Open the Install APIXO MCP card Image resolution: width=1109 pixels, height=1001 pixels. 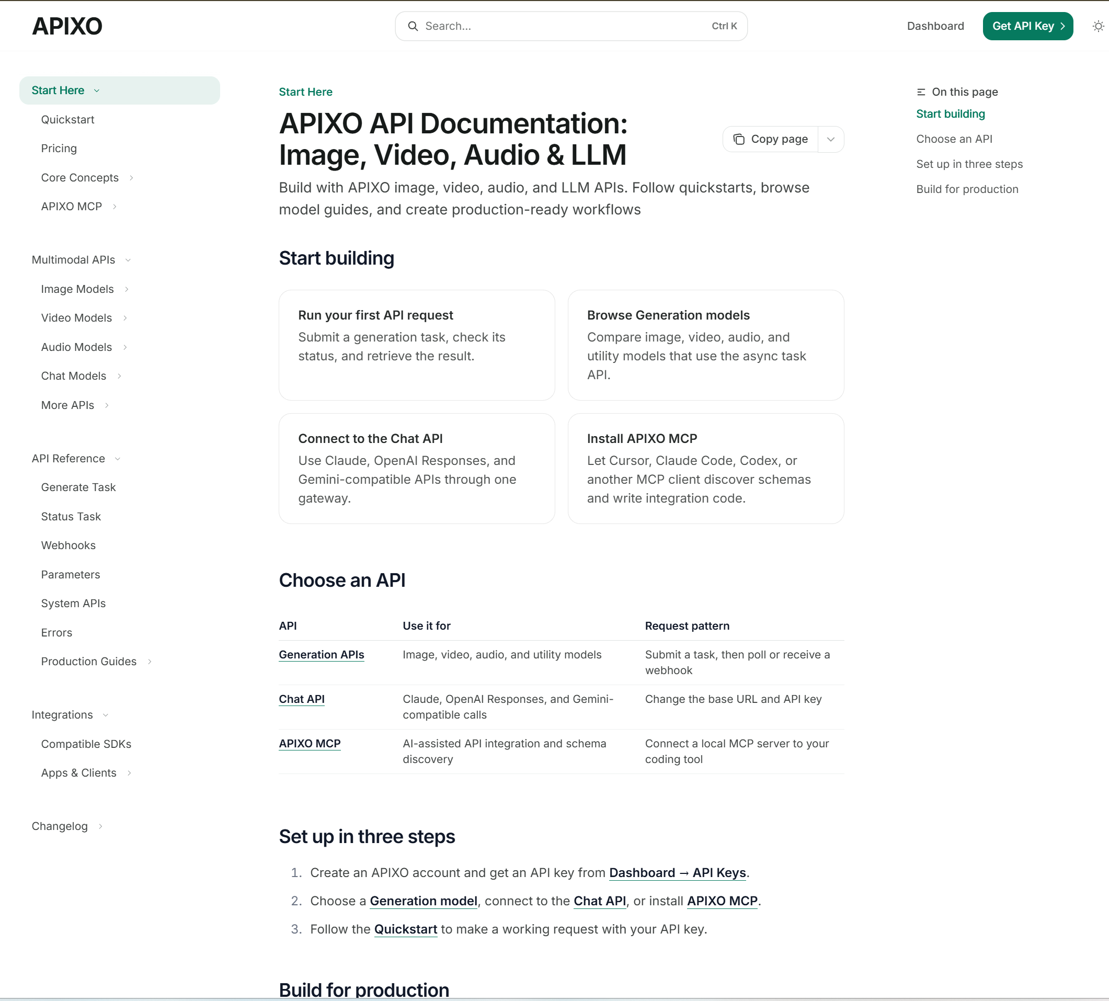pyautogui.click(x=705, y=469)
